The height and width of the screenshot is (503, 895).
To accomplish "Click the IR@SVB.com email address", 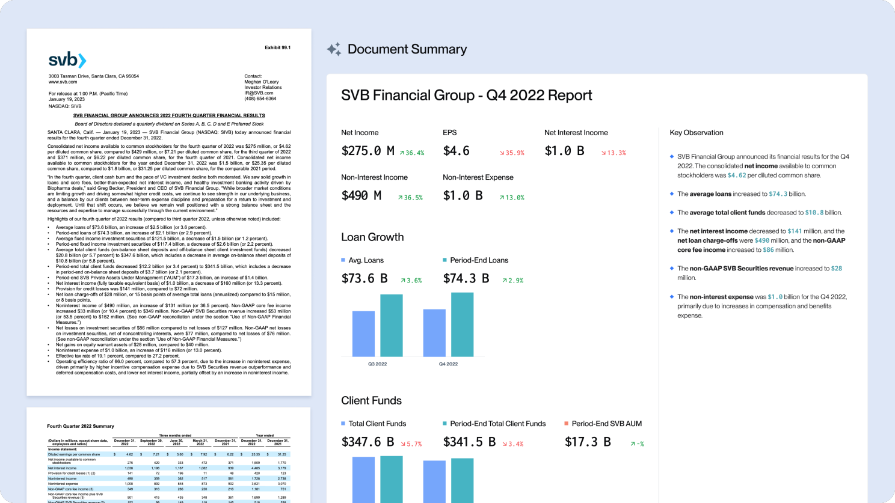I will click(x=259, y=93).
